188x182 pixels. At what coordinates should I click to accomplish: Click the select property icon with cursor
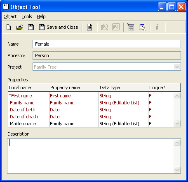[x=142, y=27]
